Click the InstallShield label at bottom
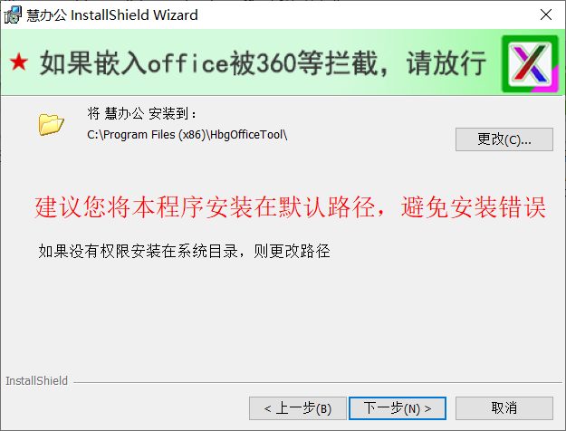Screen dimensions: 566x431 pyautogui.click(x=36, y=381)
